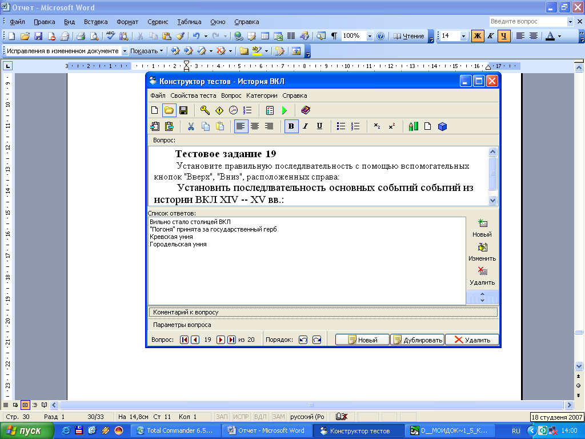Screen dimensions: 585x439
Task: Click Дублировать button
Action: click(x=418, y=340)
